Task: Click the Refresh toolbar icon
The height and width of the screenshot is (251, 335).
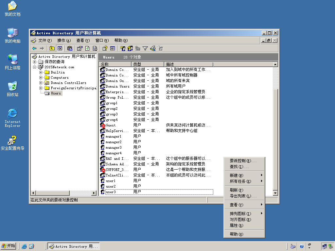Action: (x=87, y=48)
